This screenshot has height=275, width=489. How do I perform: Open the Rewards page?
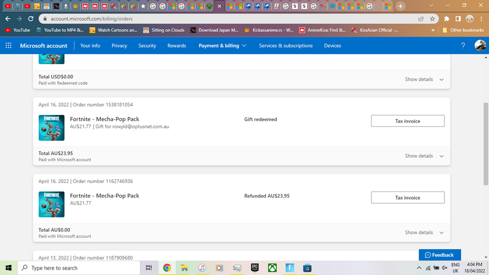[x=177, y=46]
